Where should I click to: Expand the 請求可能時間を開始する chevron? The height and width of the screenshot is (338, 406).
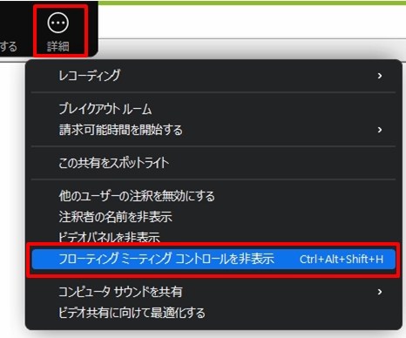click(x=380, y=130)
